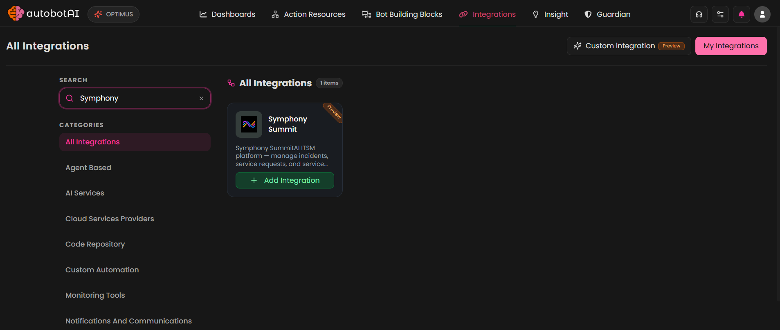Open the Guardian menu
Screen dimensions: 780x330
tap(607, 14)
